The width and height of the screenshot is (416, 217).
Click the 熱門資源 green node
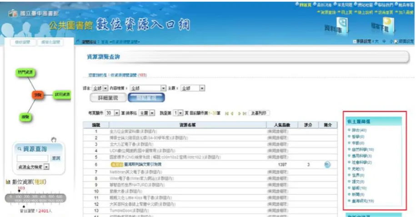click(25, 72)
